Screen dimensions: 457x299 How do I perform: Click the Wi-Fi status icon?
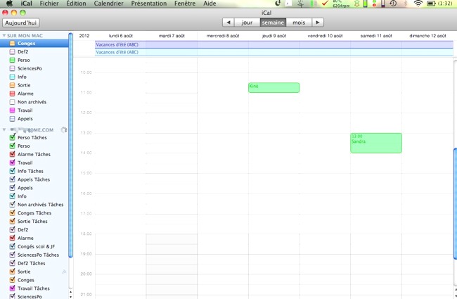(418, 4)
